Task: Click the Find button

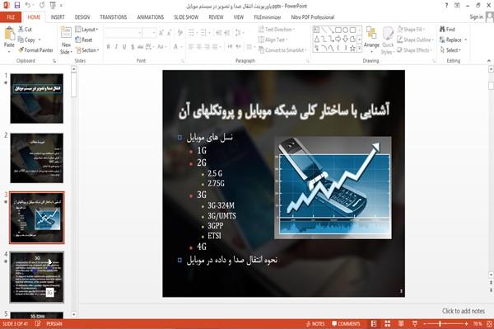Action: click(x=447, y=30)
